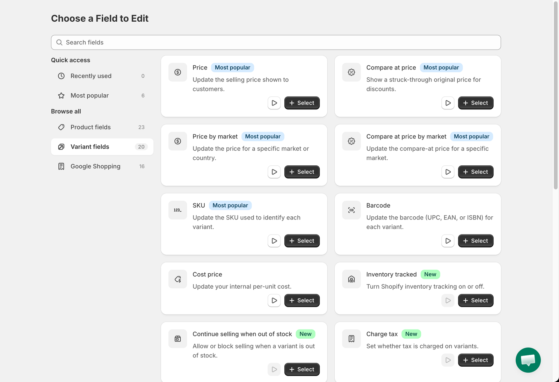Click the Charge tax receipt icon

click(351, 339)
